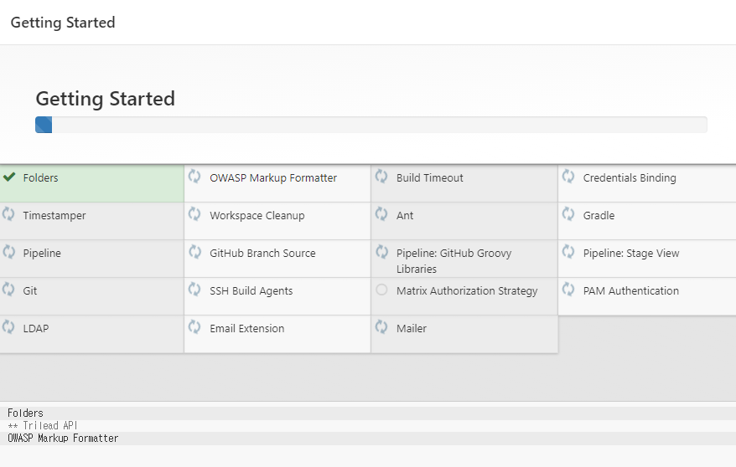
Task: Click the OWASP Markup Formatter log line
Action: tap(63, 439)
